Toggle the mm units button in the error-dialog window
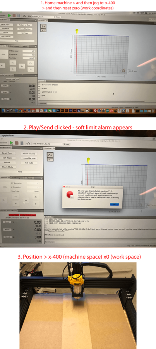Screen dimensions: 156x349 pos(5,187)
